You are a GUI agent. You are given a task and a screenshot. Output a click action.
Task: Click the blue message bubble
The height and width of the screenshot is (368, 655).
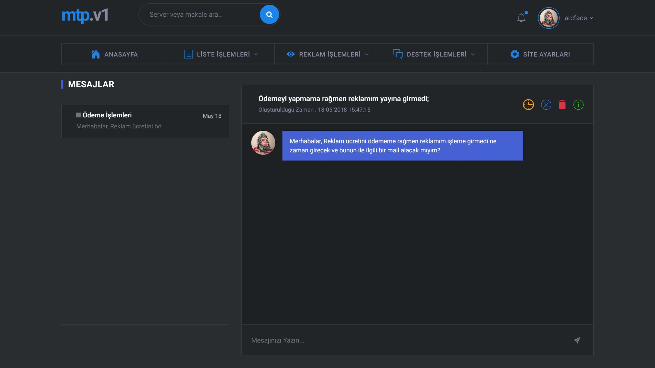(x=402, y=146)
